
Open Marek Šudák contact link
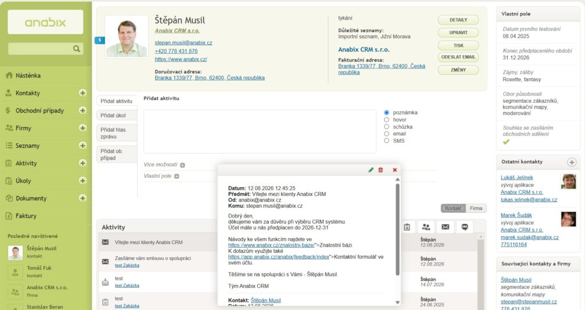516,215
